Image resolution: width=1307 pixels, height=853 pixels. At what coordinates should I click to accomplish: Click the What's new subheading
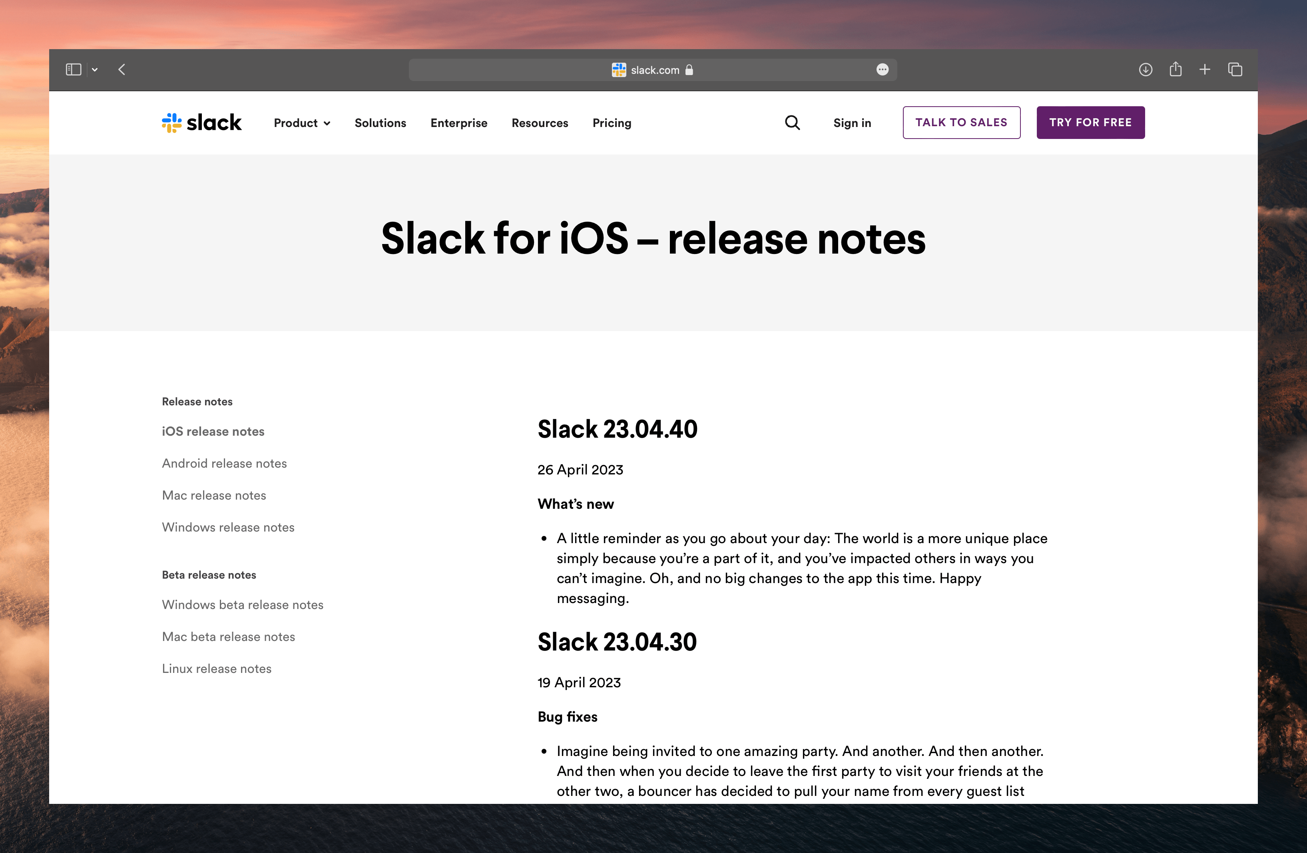click(x=576, y=504)
